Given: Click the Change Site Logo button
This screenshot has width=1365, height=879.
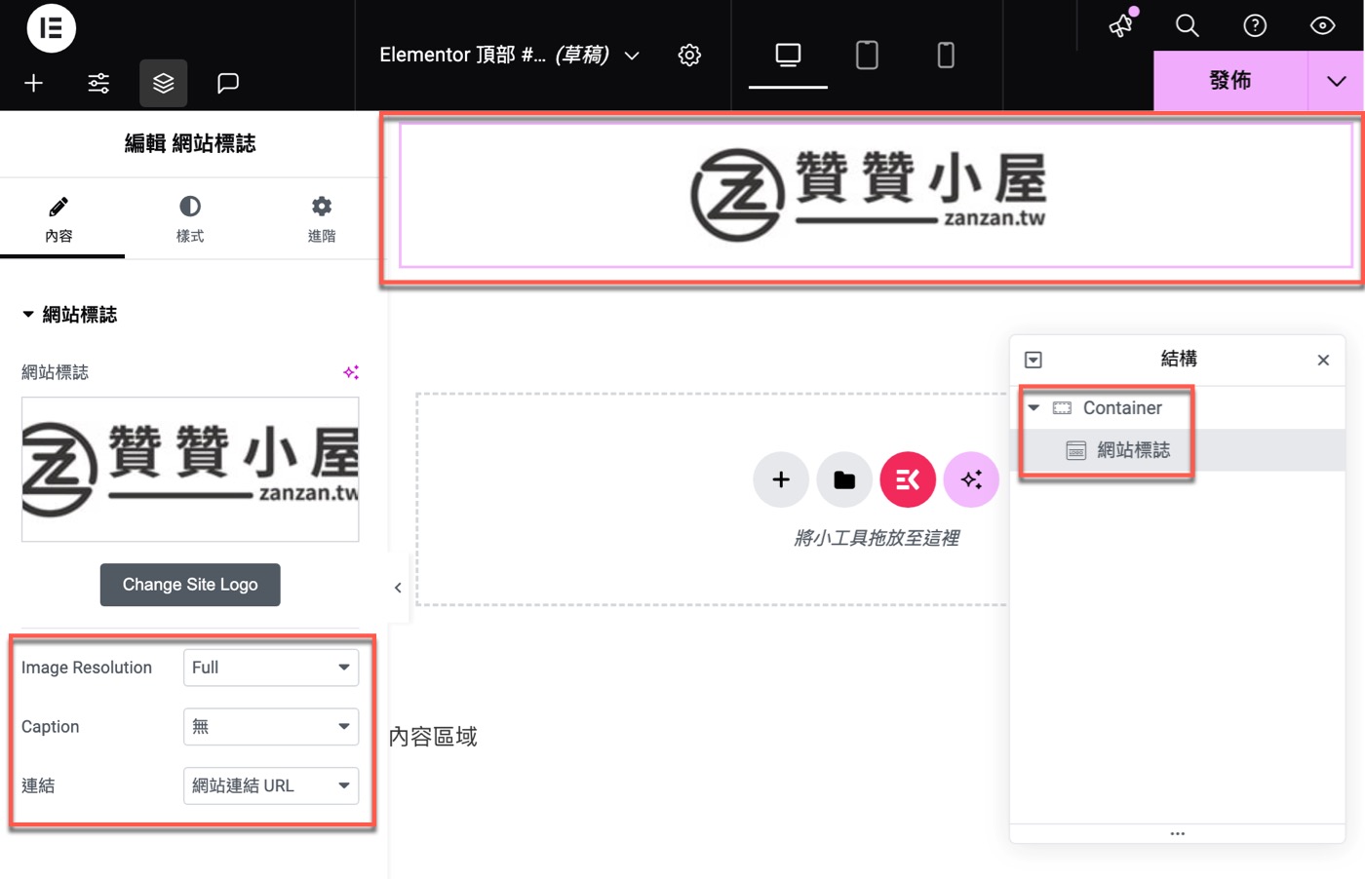Looking at the screenshot, I should click(x=190, y=585).
